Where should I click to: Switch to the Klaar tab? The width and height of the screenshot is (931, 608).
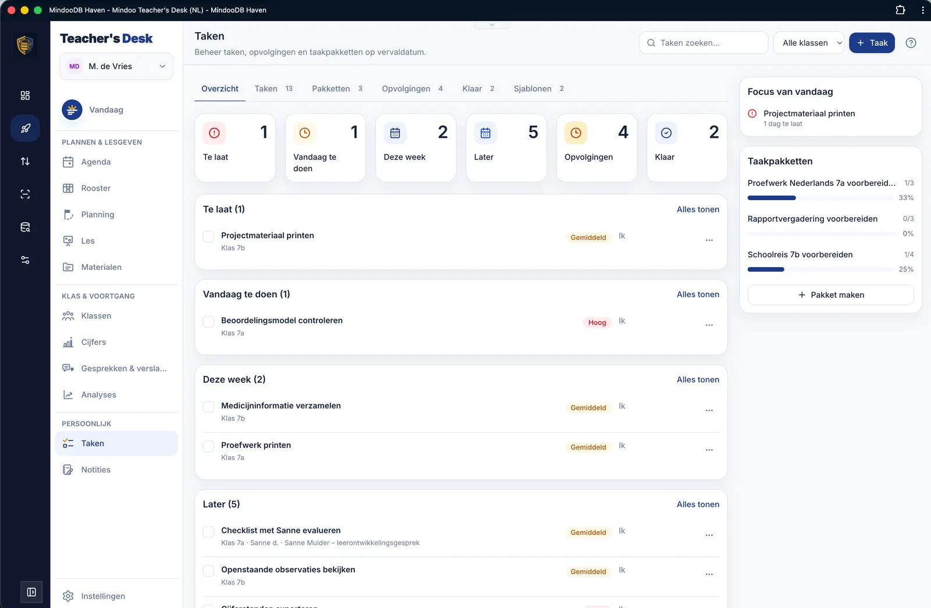(x=478, y=88)
